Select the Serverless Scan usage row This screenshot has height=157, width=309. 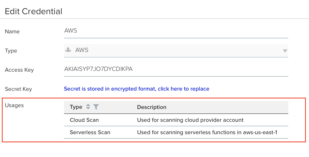(176, 132)
